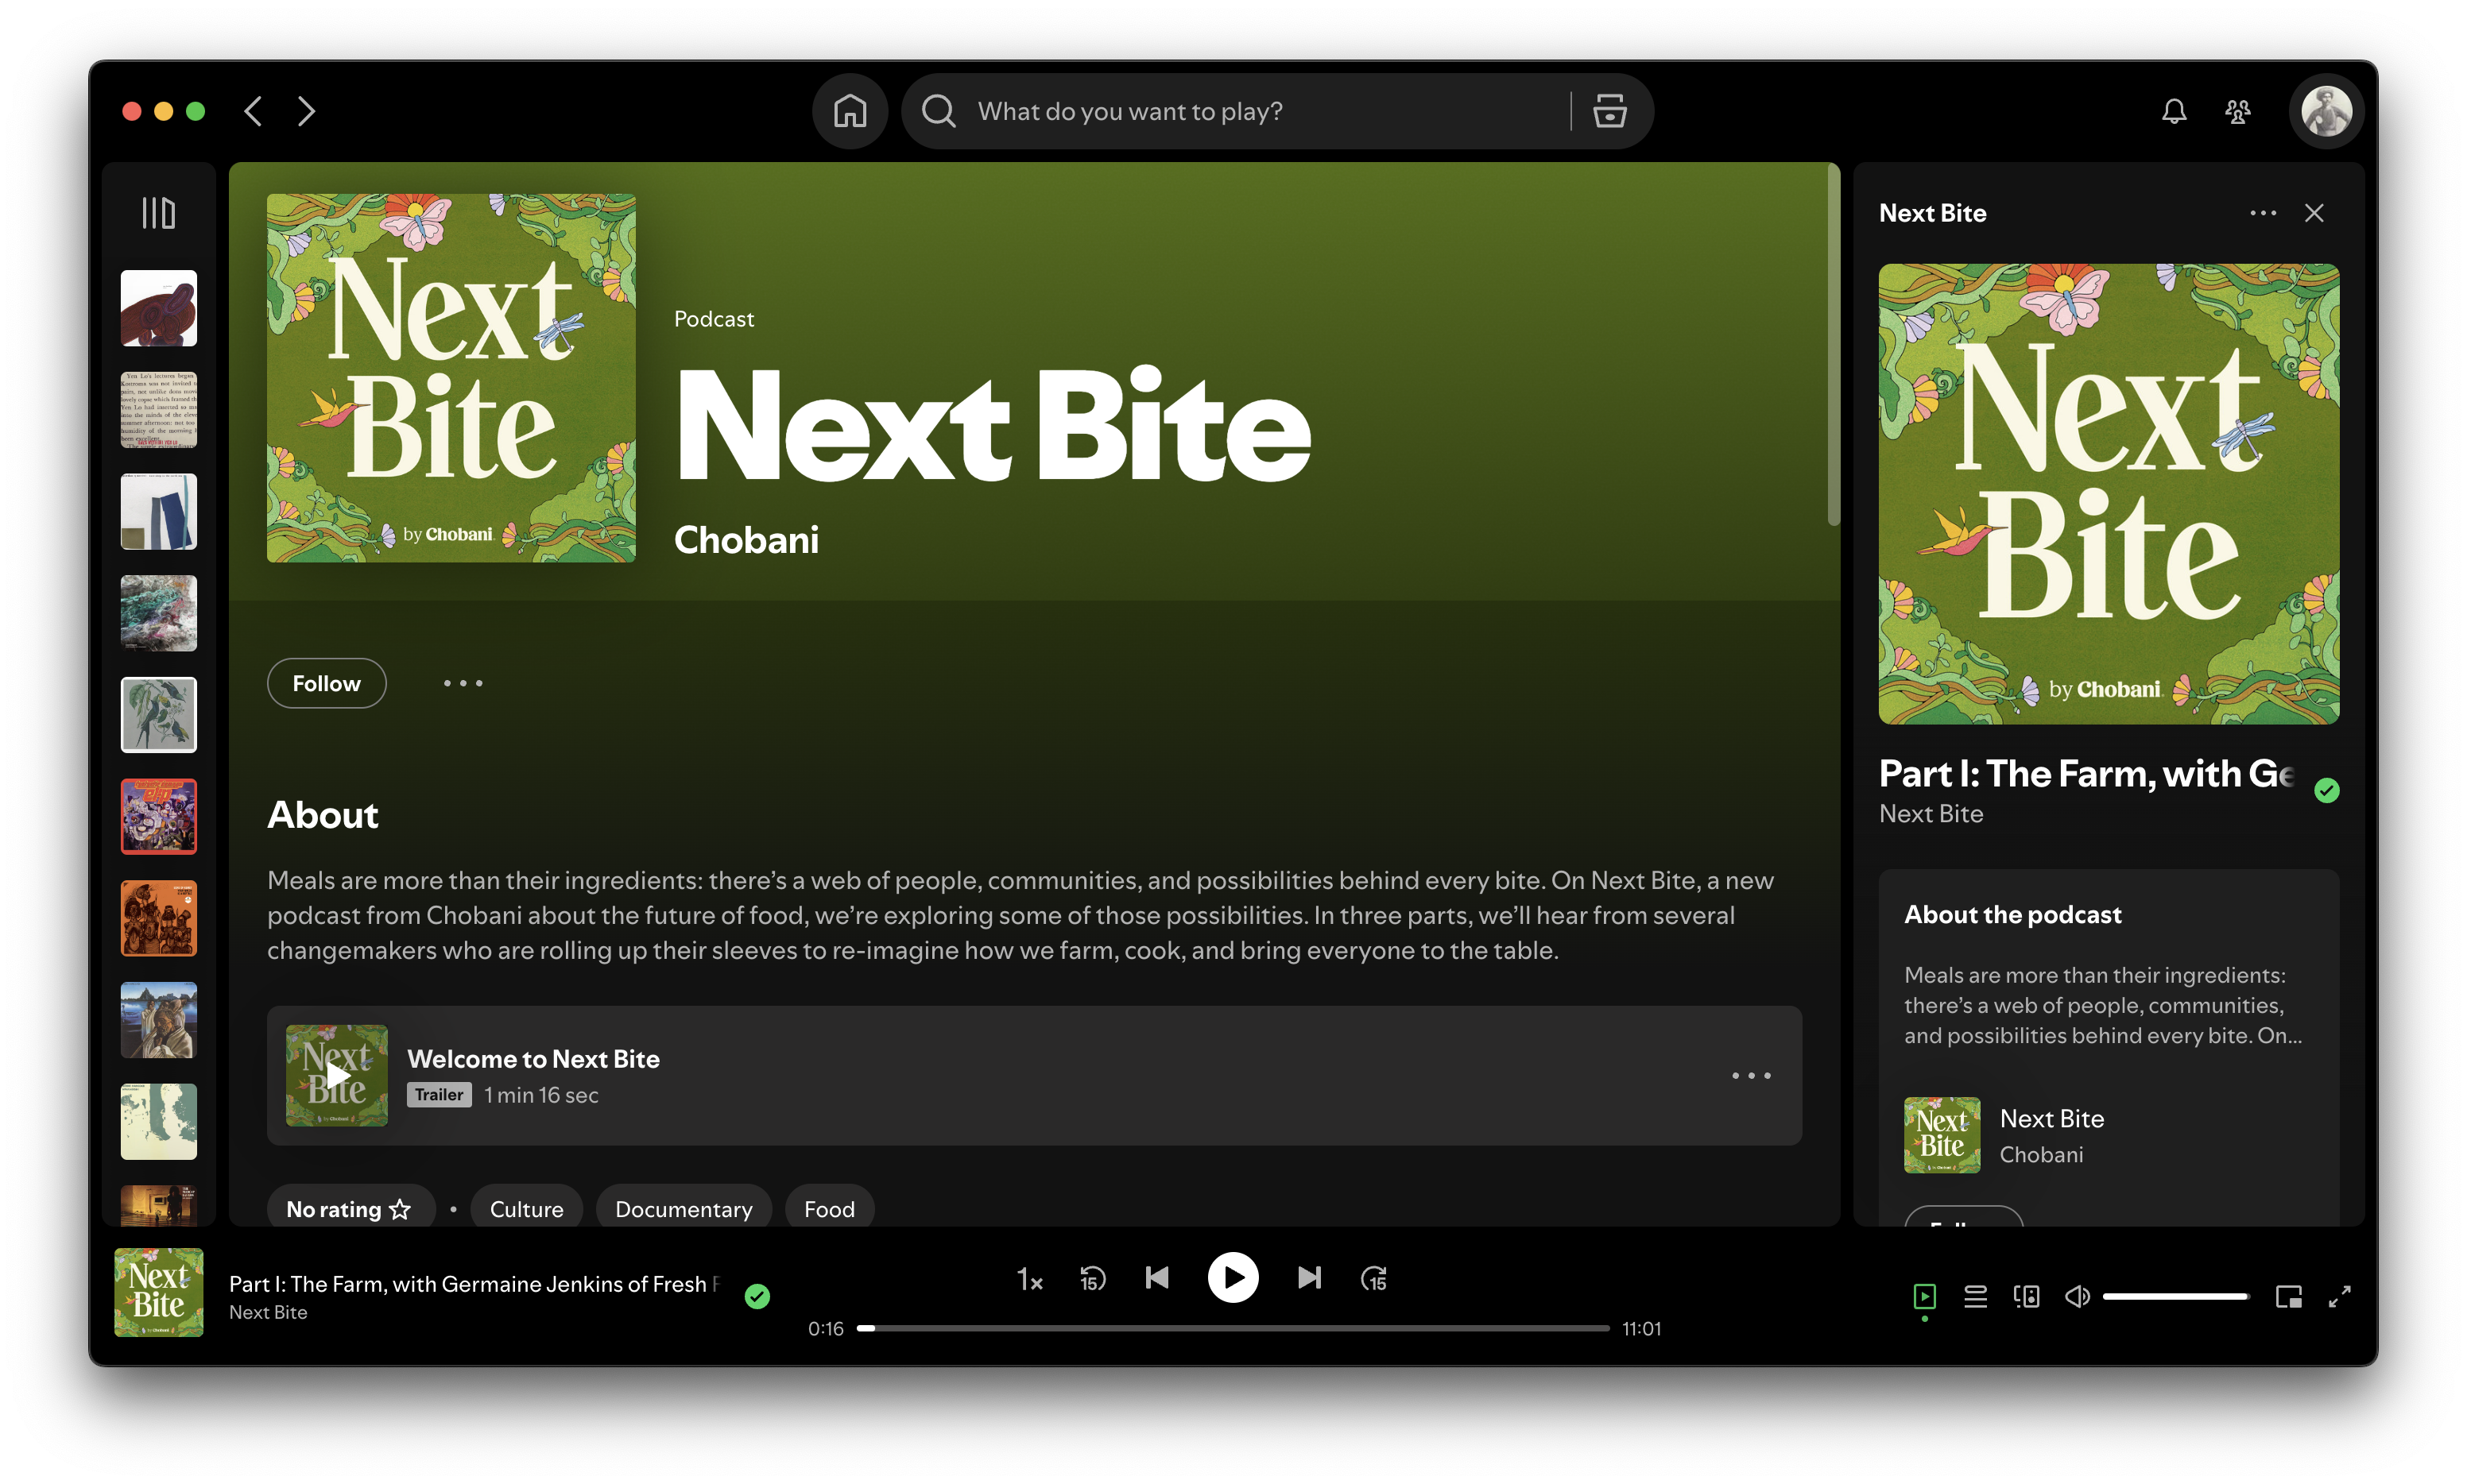Screen dimensions: 2467x1484
Task: Open more options beside Follow
Action: (x=463, y=683)
